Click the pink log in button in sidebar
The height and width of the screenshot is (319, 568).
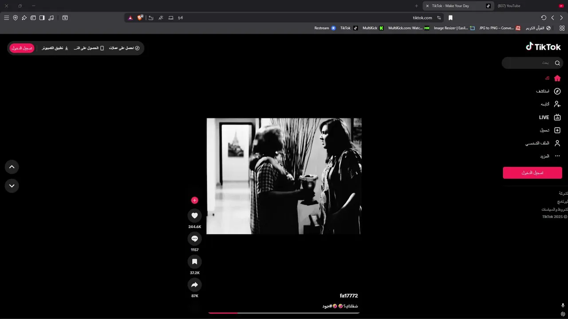pos(532,173)
